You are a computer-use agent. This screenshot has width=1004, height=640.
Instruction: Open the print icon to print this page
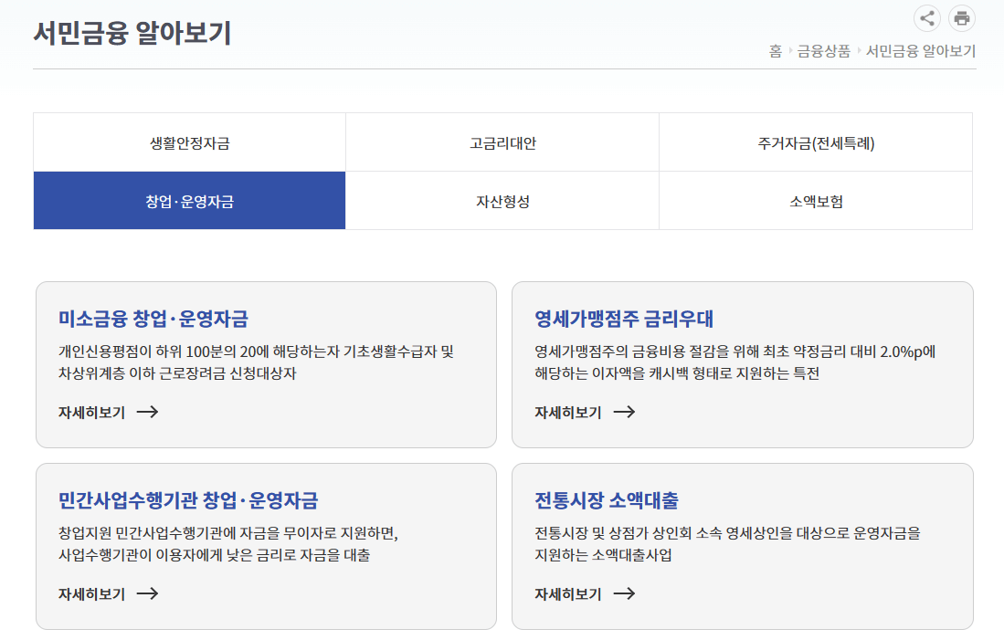coord(961,18)
